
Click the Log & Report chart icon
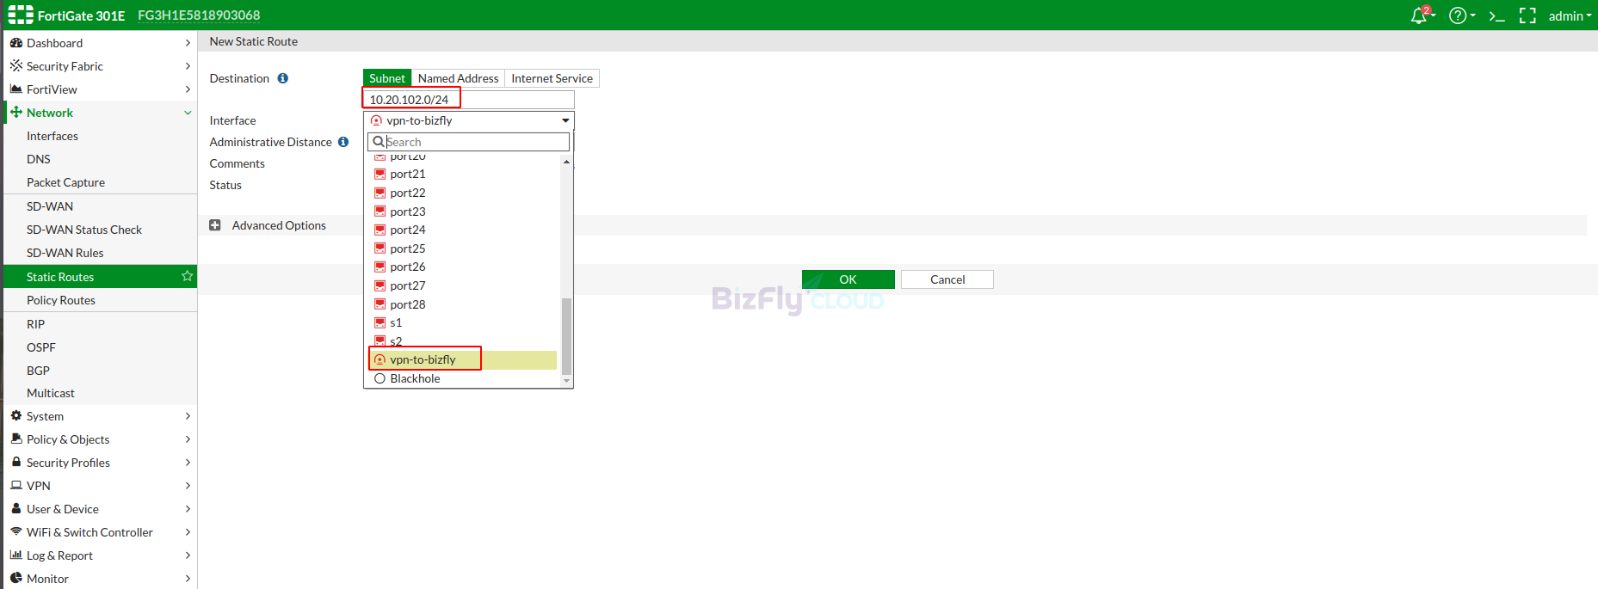tap(15, 555)
